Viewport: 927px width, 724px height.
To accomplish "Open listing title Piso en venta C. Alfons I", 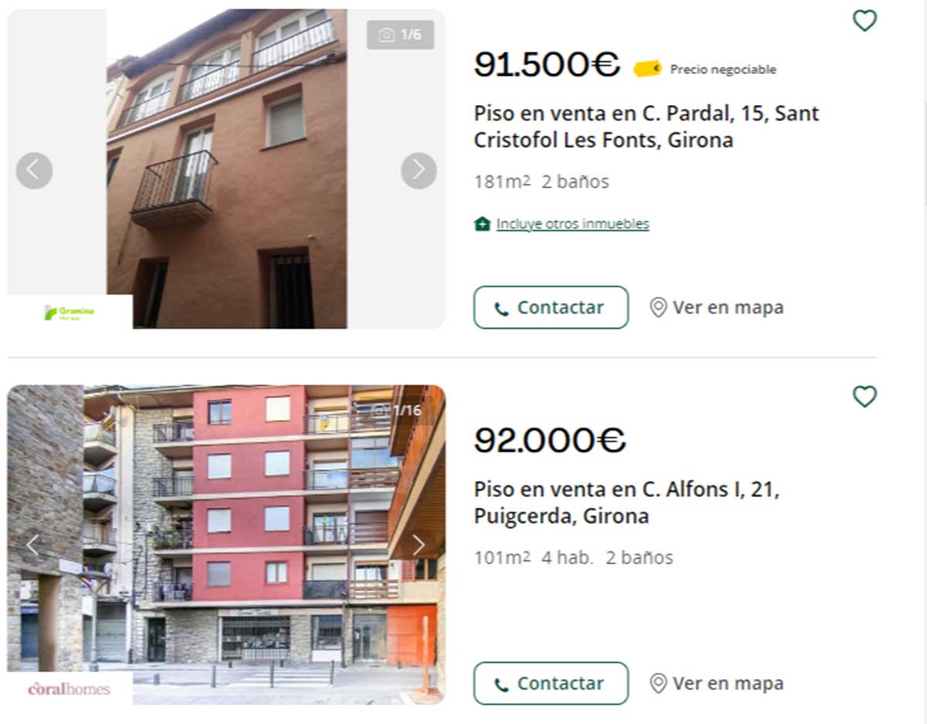I will point(626,502).
